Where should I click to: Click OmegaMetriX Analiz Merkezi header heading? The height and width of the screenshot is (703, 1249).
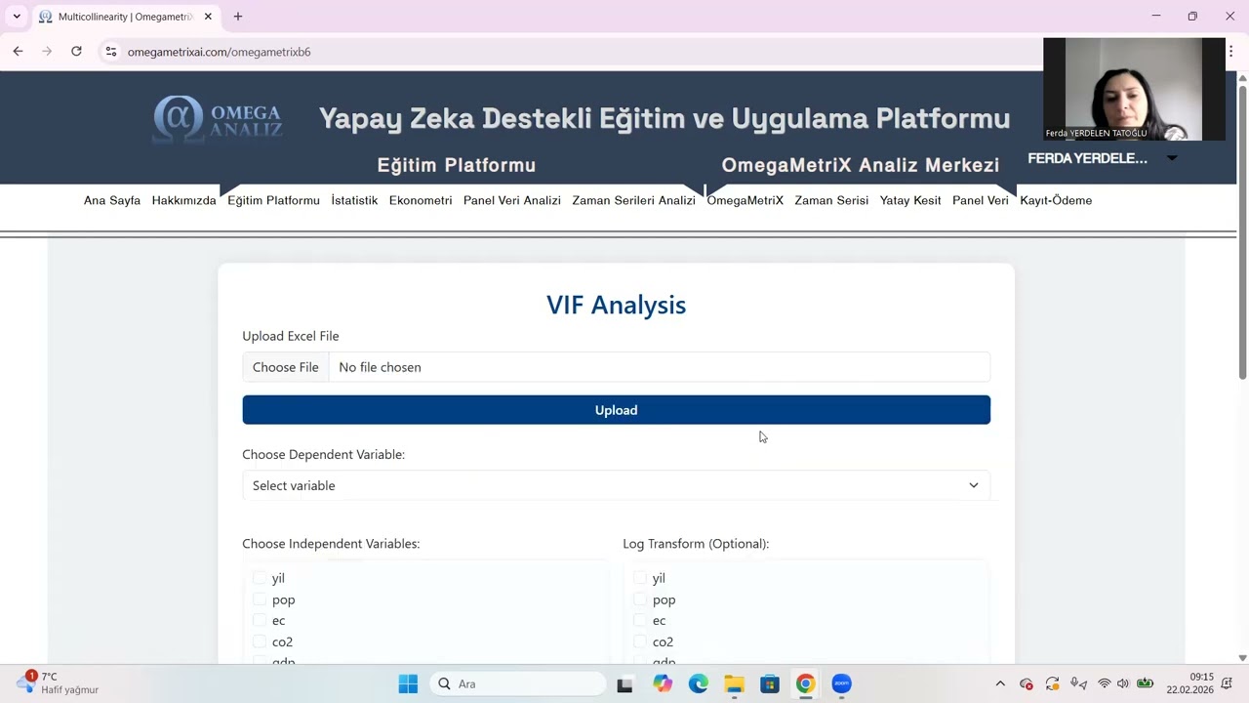pos(861,165)
